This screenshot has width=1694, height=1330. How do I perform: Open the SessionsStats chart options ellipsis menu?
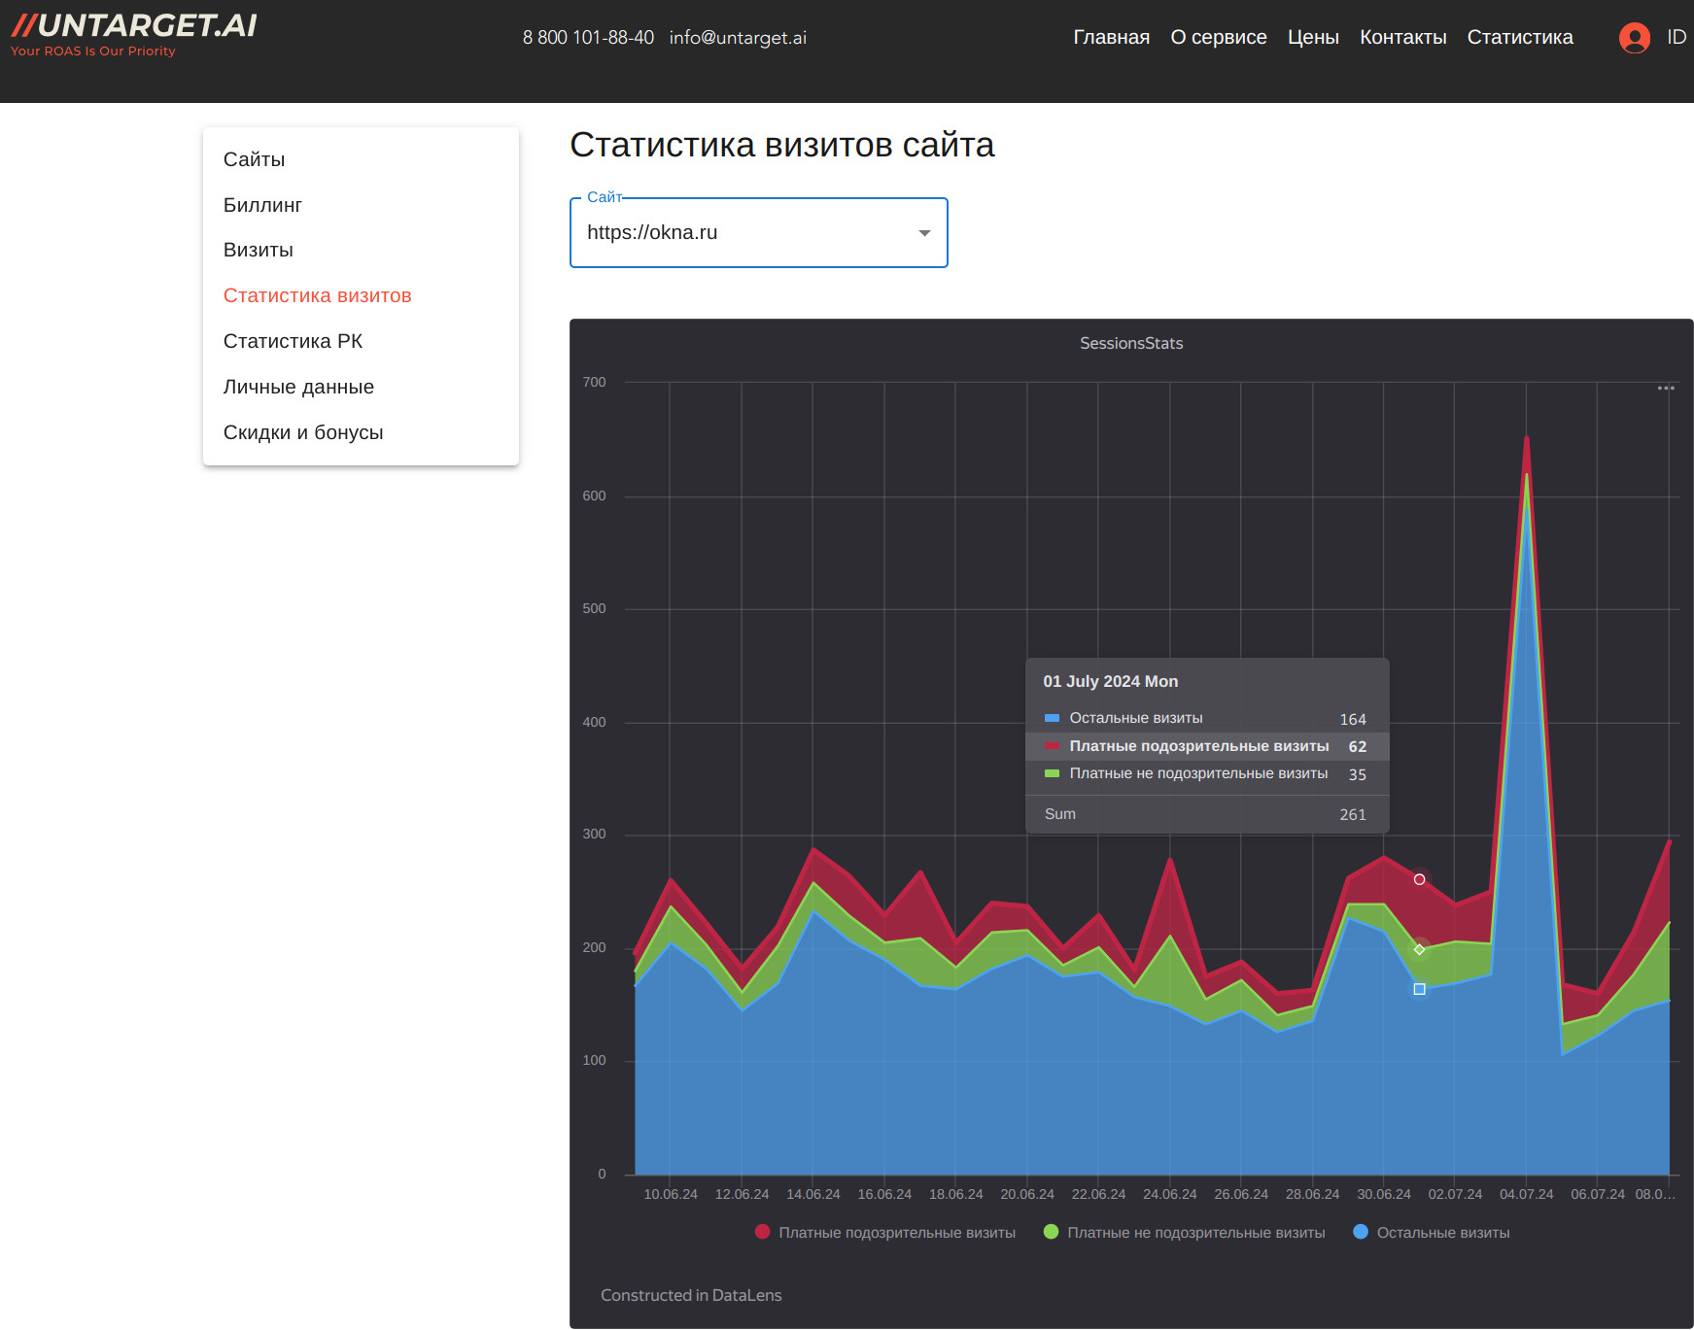pyautogui.click(x=1664, y=387)
